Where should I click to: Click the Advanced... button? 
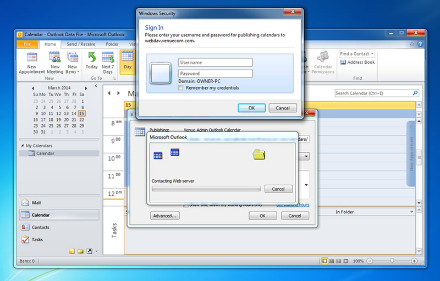pyautogui.click(x=164, y=216)
